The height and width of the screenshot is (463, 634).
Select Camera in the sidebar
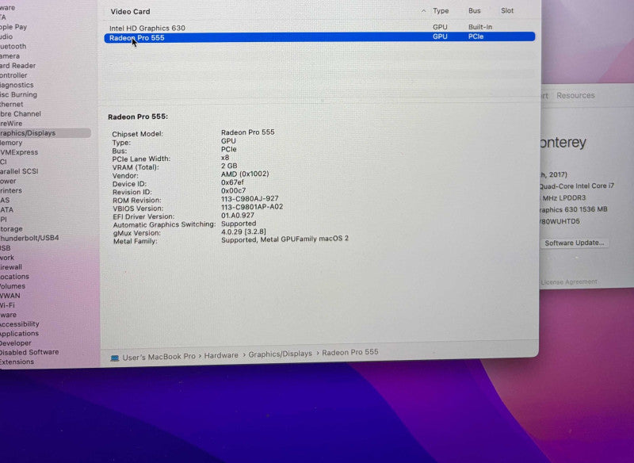(10, 56)
